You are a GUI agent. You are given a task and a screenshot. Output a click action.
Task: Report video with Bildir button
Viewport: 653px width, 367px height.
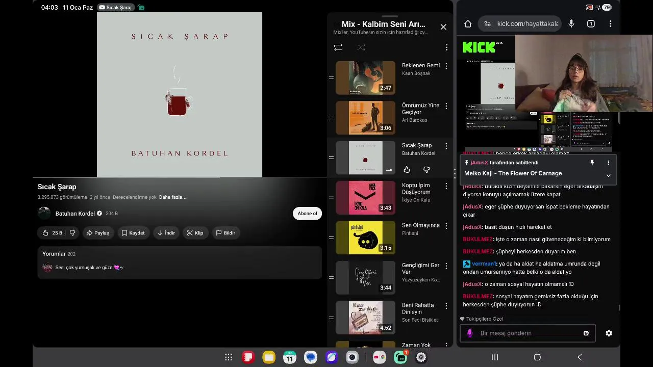point(225,233)
